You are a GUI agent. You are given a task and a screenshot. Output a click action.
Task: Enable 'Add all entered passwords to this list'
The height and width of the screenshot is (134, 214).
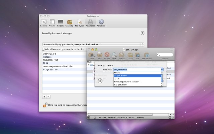[43, 49]
